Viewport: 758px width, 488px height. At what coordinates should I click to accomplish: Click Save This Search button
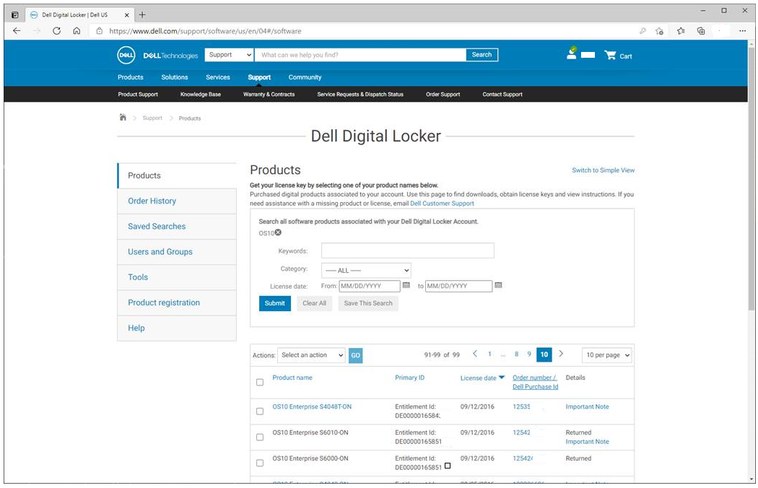368,303
